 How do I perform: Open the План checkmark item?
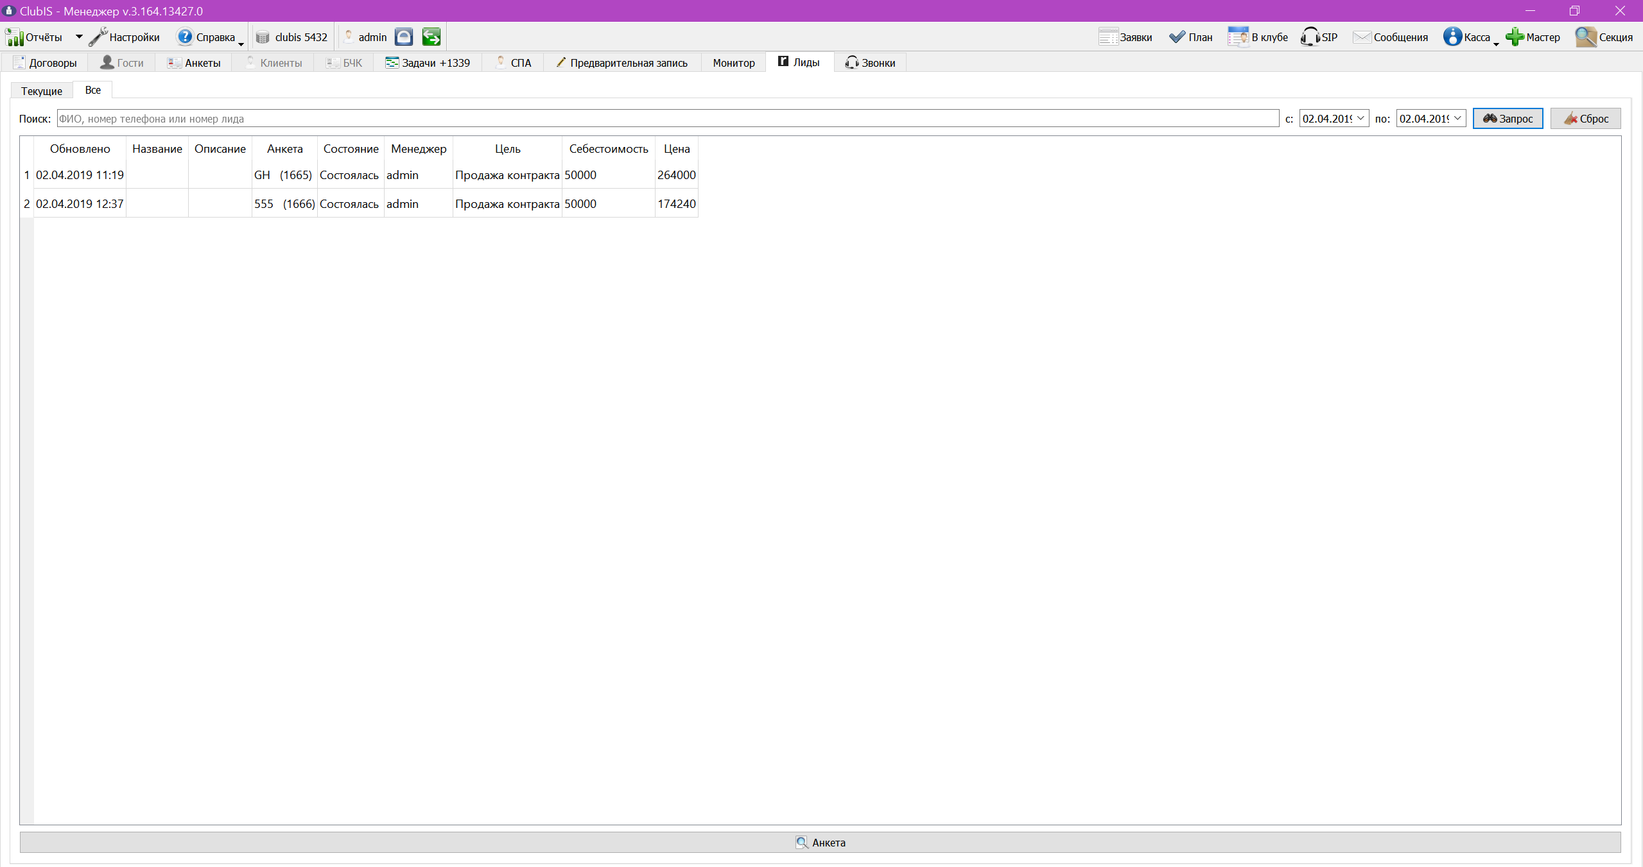coord(1191,37)
